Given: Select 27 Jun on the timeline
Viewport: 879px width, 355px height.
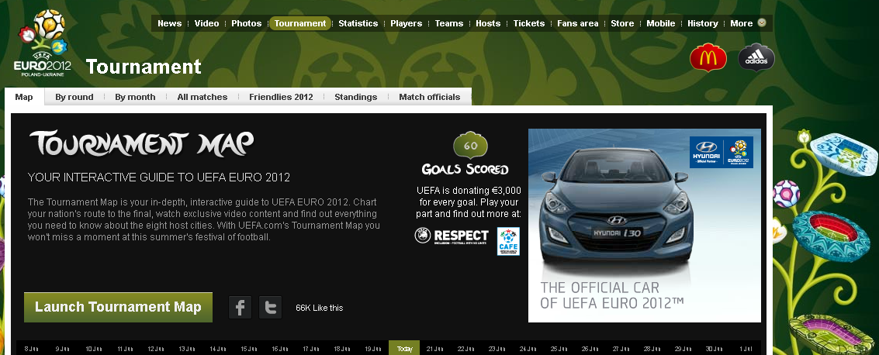Looking at the screenshot, I should click(x=621, y=349).
